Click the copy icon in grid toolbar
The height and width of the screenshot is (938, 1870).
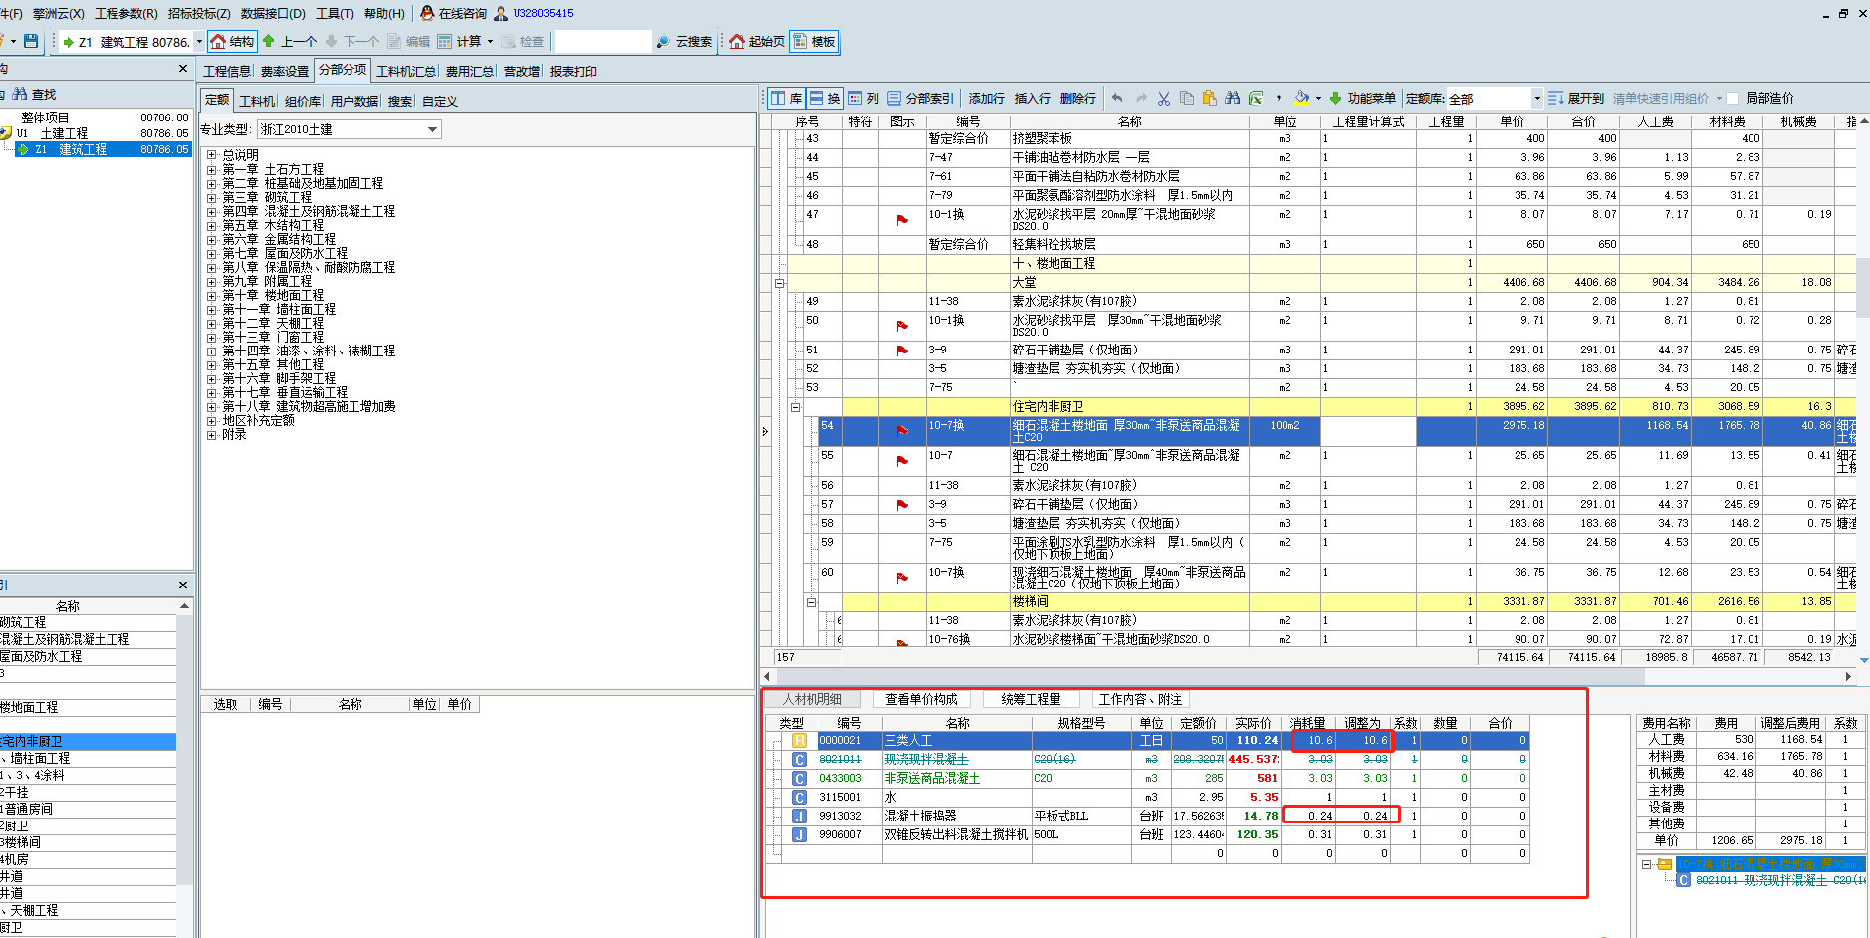click(x=1187, y=98)
